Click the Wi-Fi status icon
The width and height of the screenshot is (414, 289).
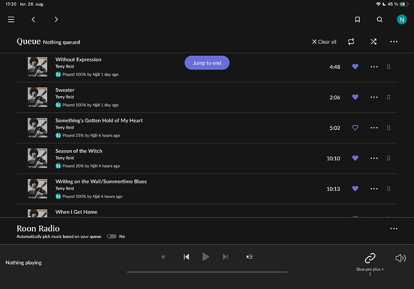pyautogui.click(x=378, y=4)
